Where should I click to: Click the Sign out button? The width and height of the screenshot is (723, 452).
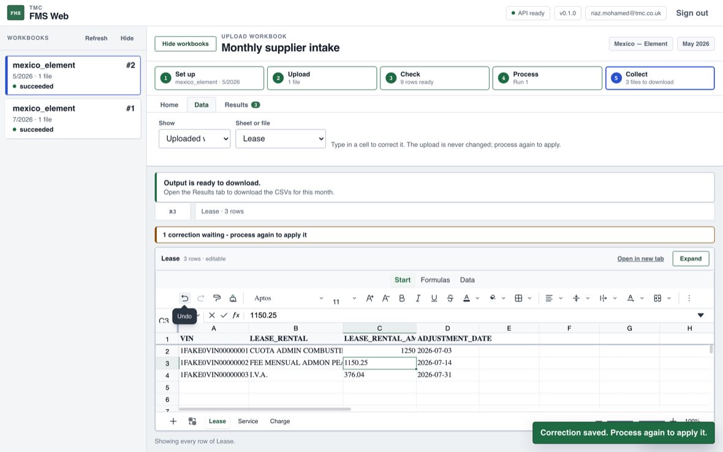click(x=692, y=13)
